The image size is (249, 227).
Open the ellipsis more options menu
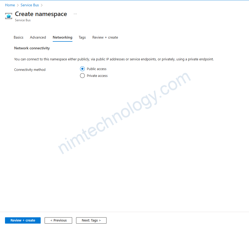pos(75,14)
